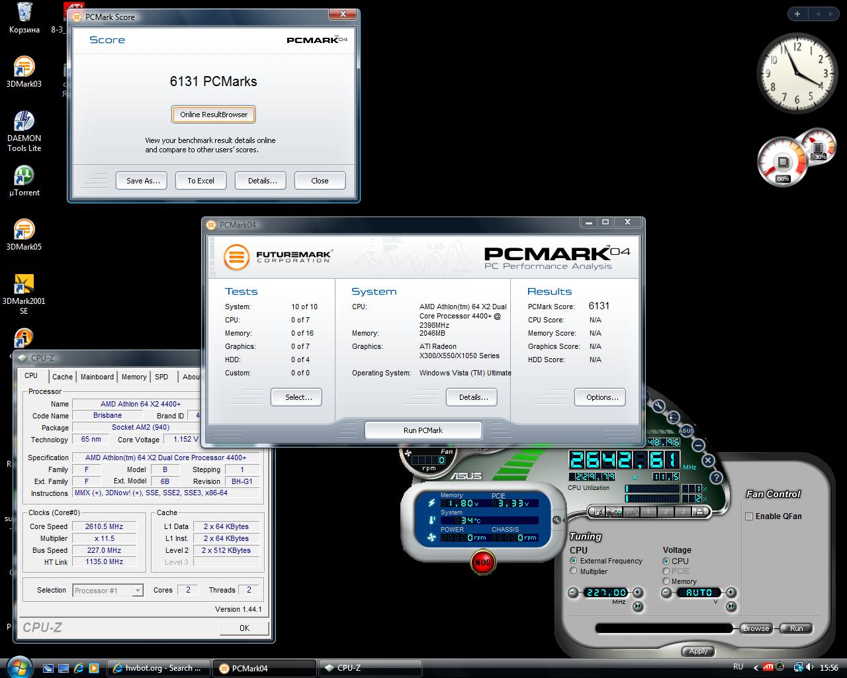Click Windows Media Player quick launch icon
The width and height of the screenshot is (847, 678).
94,668
